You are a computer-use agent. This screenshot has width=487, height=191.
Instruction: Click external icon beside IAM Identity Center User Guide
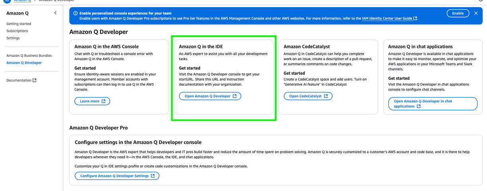415,18
